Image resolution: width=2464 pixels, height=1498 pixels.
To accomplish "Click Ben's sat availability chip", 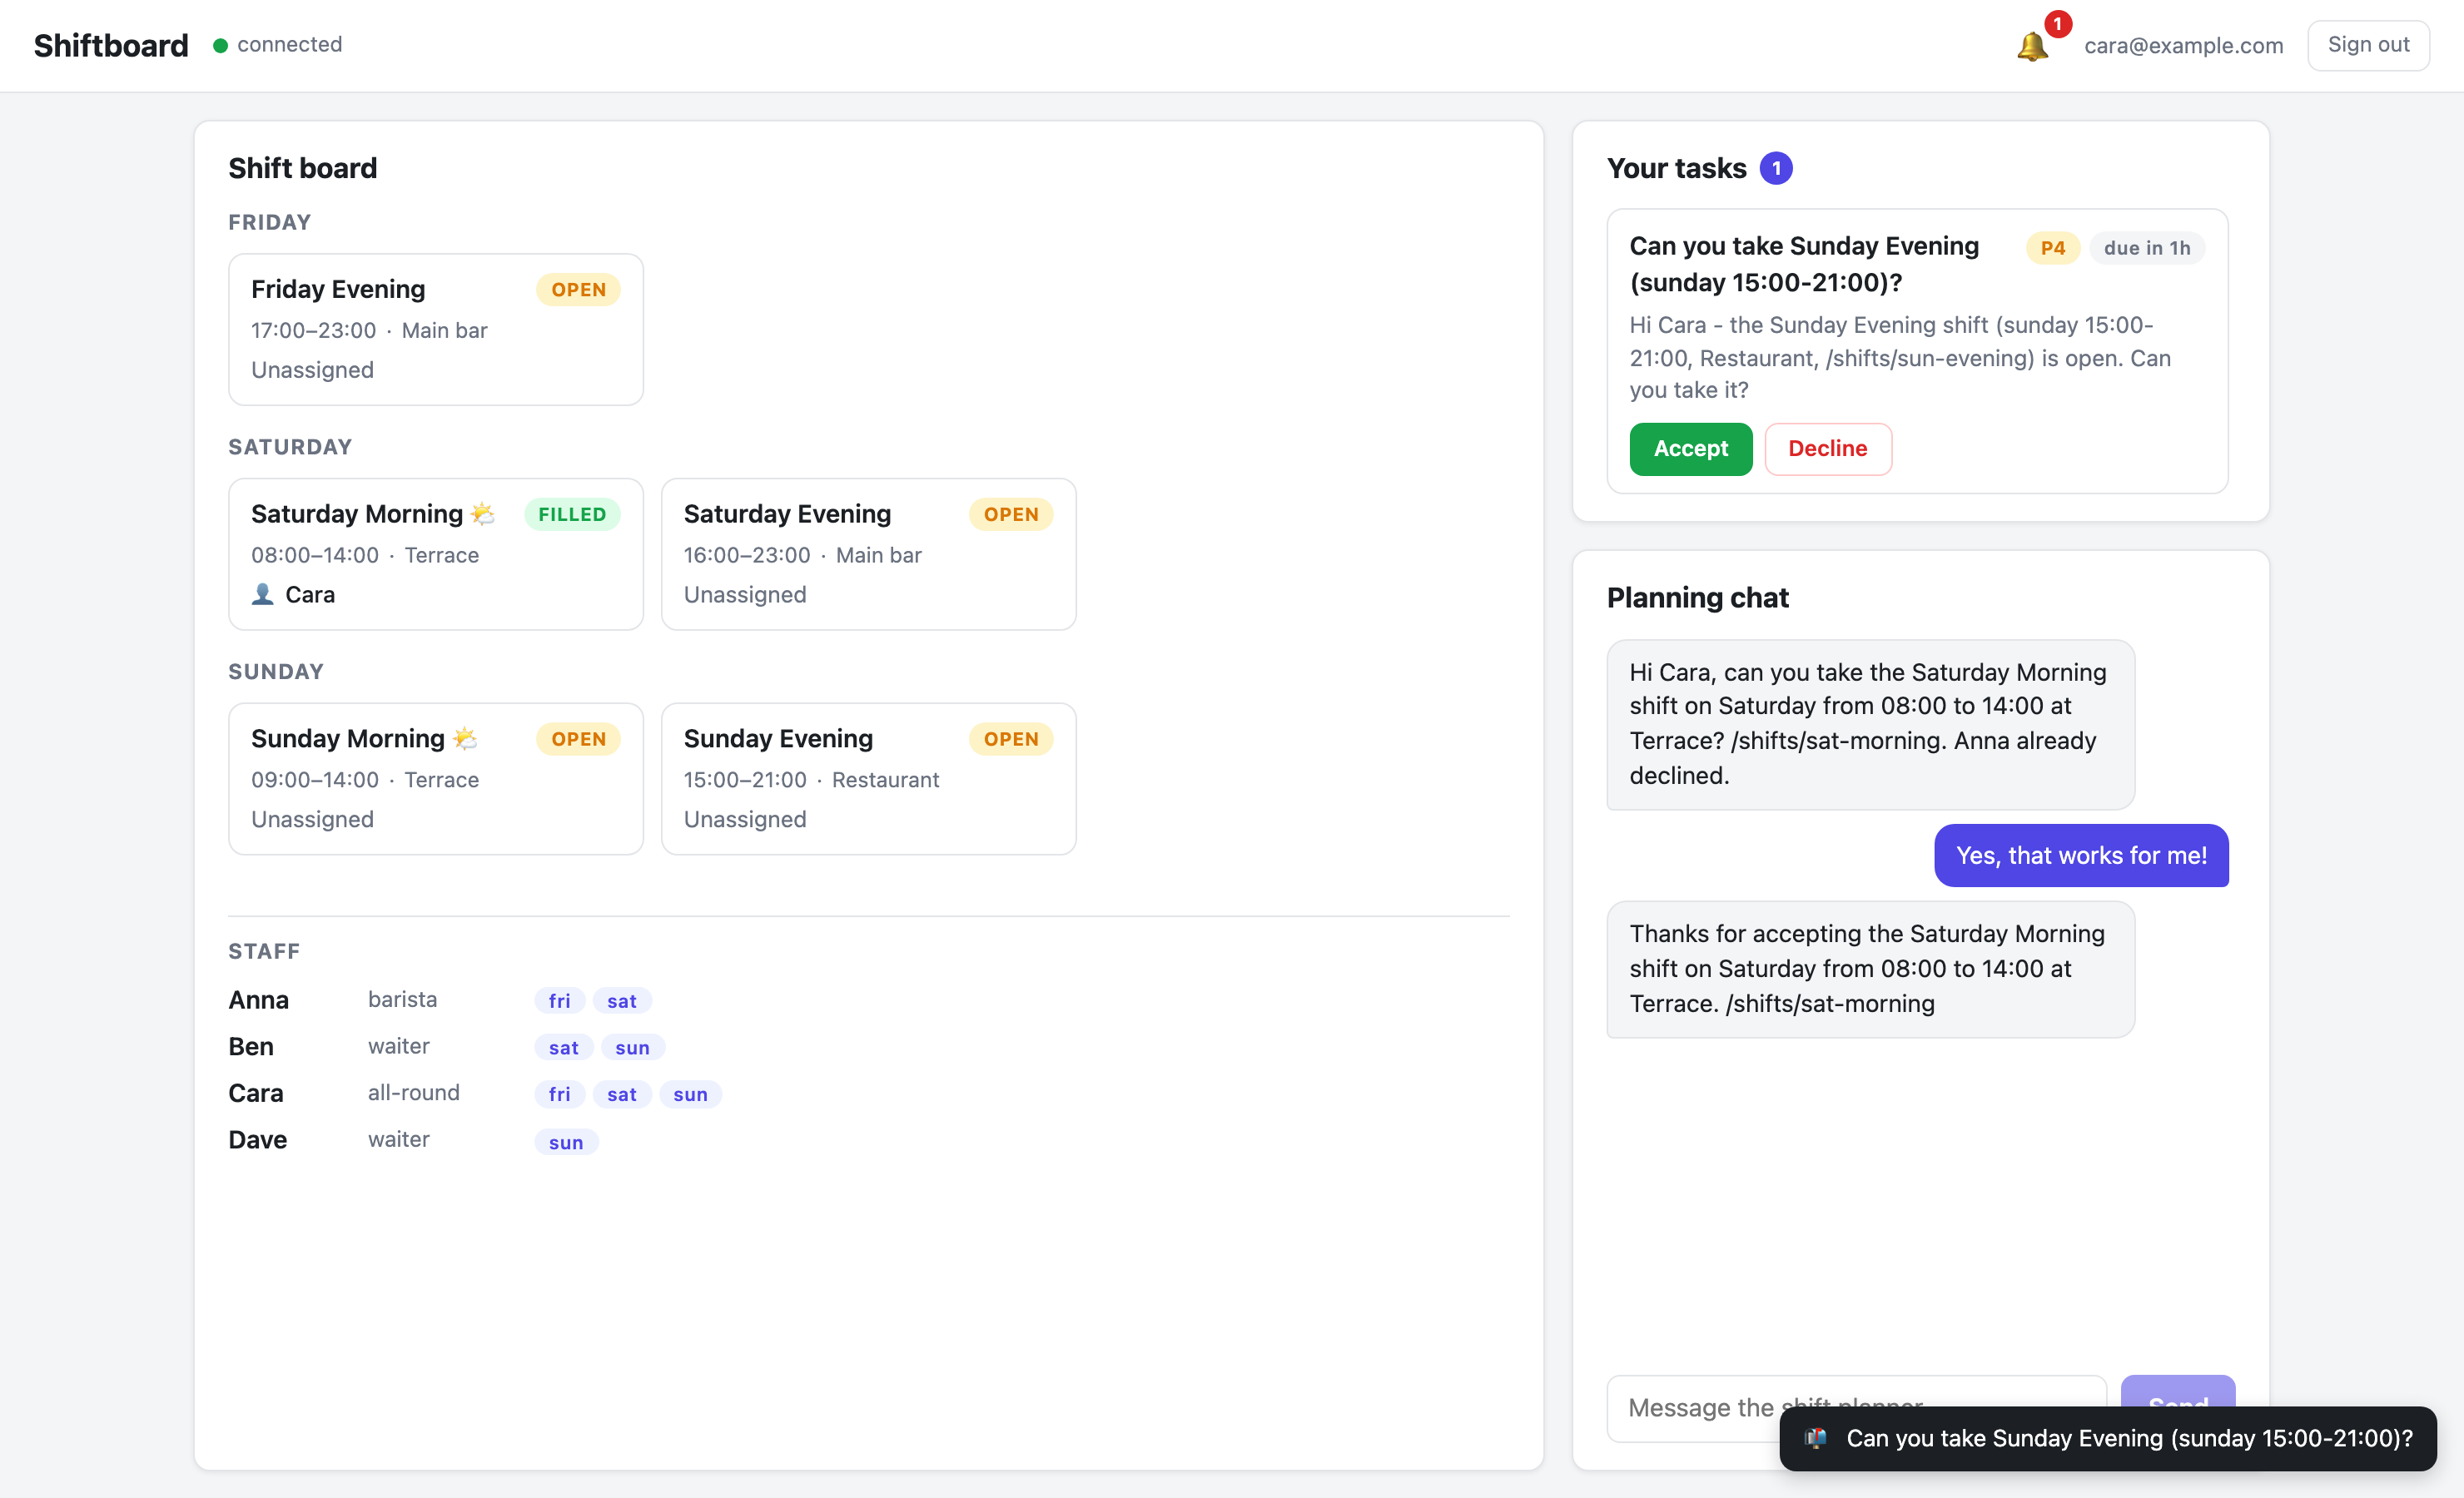I will (564, 1048).
